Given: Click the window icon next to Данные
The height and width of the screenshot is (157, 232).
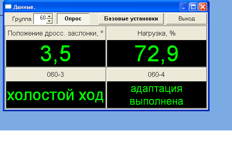Looking at the screenshot, I should point(8,7).
